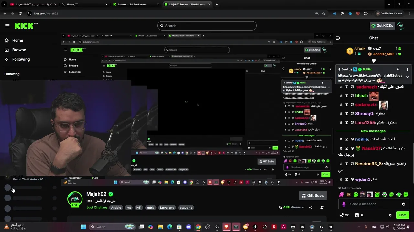The height and width of the screenshot is (232, 414).
Task: Click in the Kick search field
Action: (207, 26)
